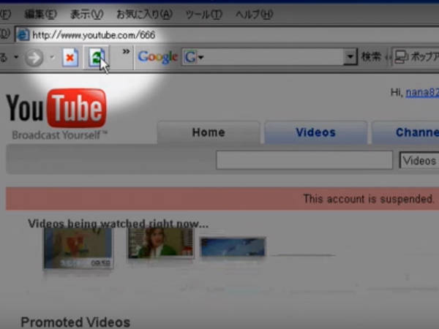Click the page icon in address bar
The image size is (439, 329).
(x=23, y=34)
